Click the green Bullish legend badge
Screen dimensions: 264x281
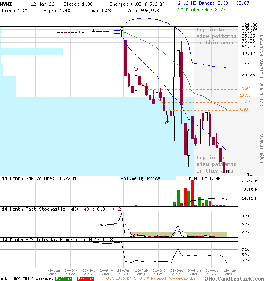click(x=64, y=279)
